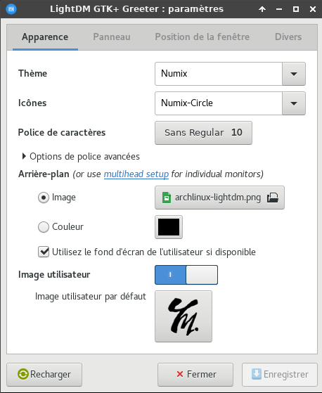Open the black background color swatch

(x=169, y=227)
